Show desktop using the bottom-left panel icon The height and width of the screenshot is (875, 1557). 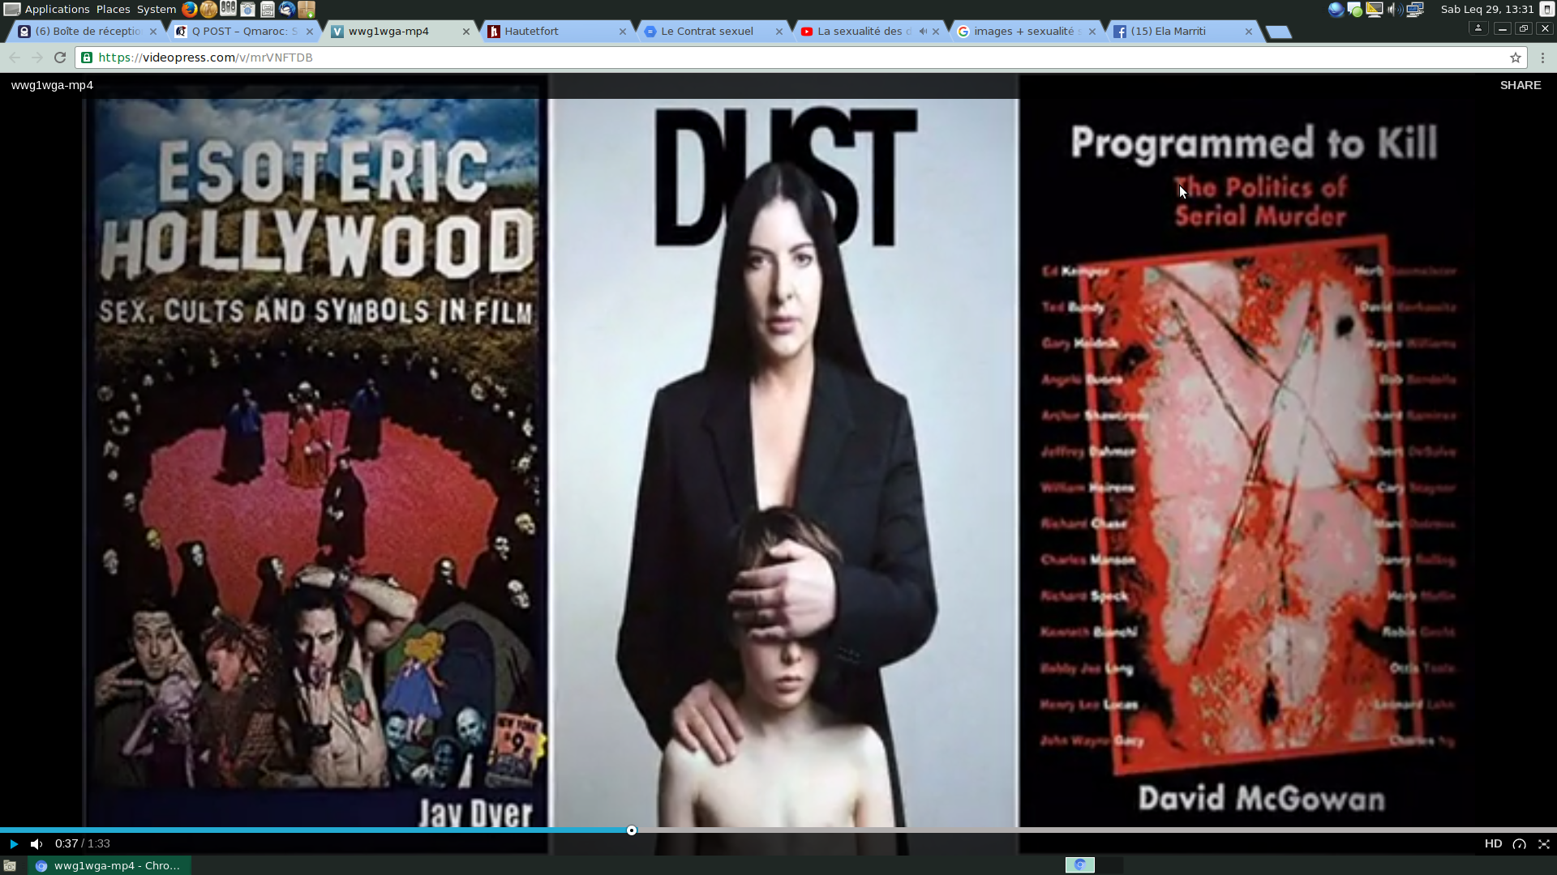tap(10, 865)
